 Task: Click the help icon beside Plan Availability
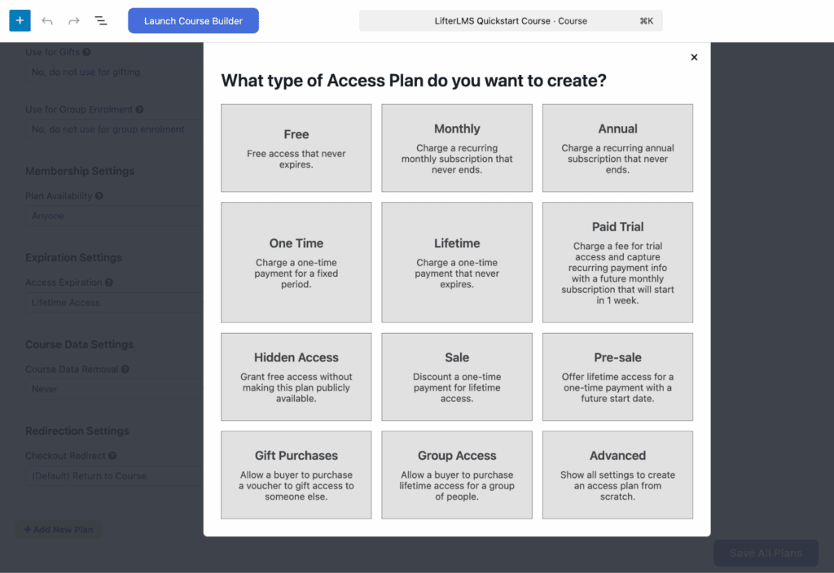point(99,196)
